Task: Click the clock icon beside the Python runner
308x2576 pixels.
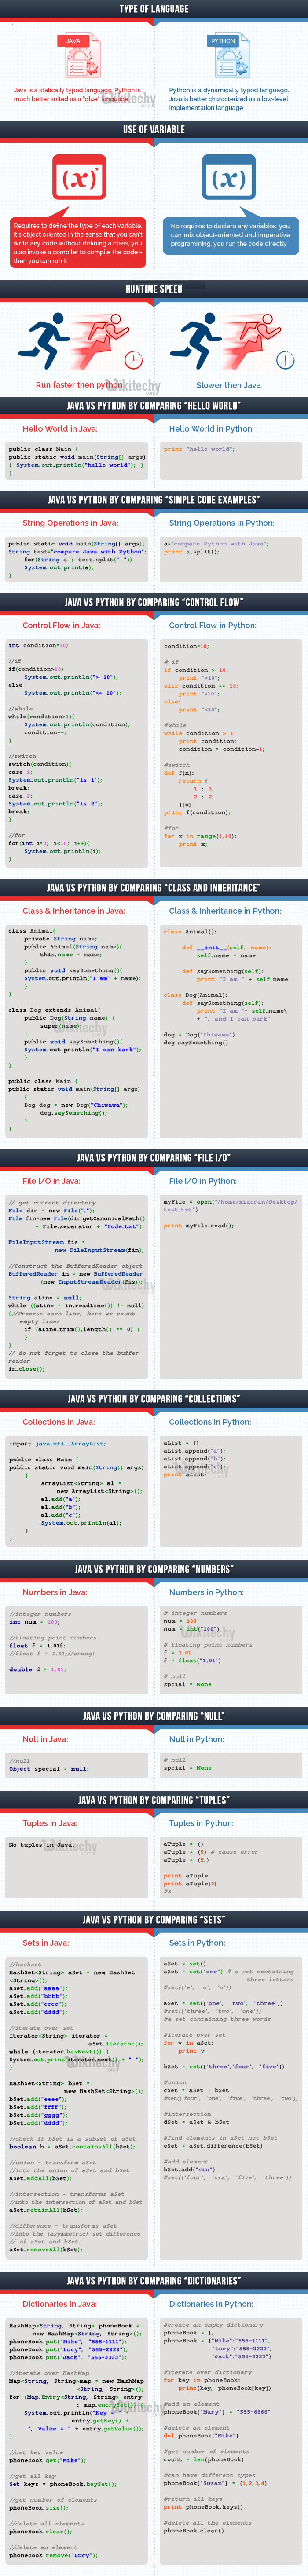Action: pos(285,359)
